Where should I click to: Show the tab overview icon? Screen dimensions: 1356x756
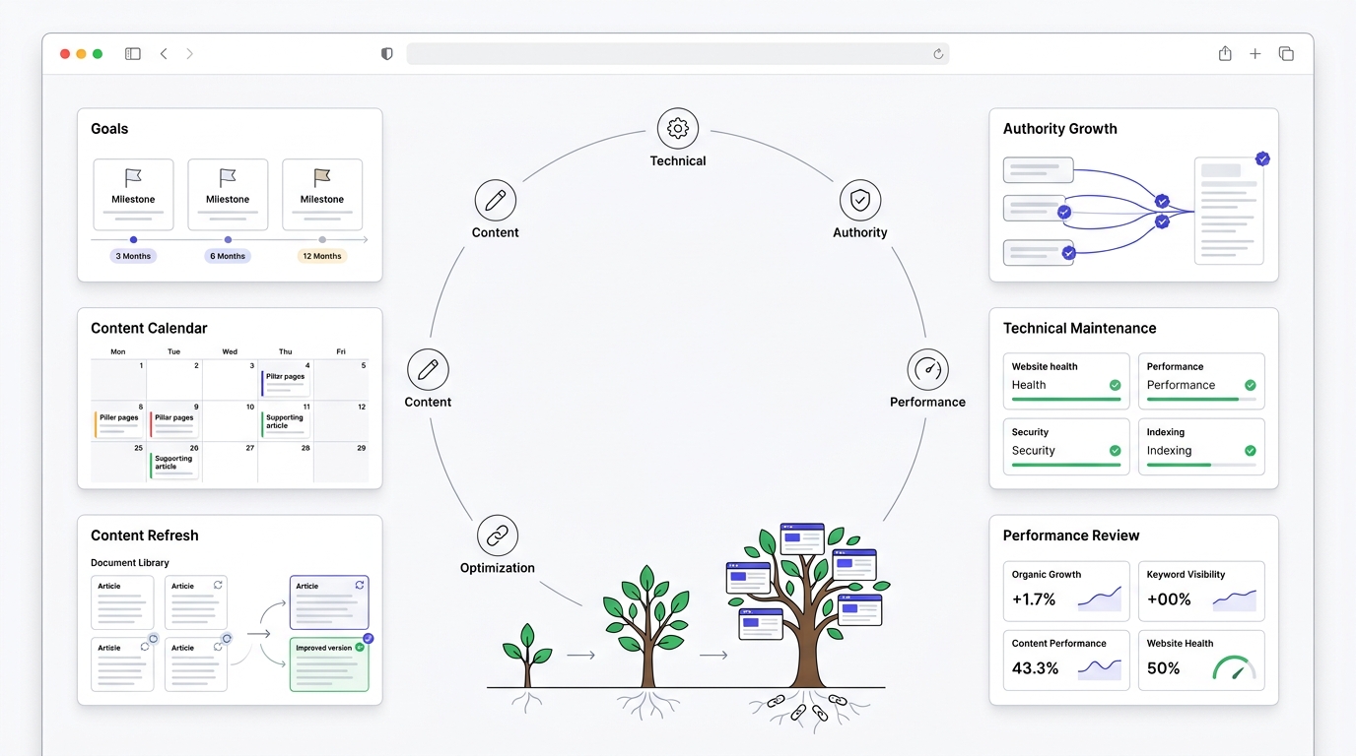[1286, 54]
